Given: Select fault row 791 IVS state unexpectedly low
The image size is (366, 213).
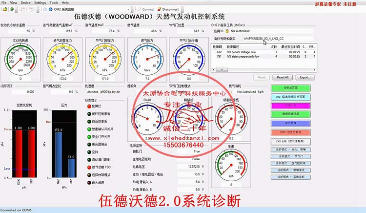Looking at the screenshot, I should 264,57.
